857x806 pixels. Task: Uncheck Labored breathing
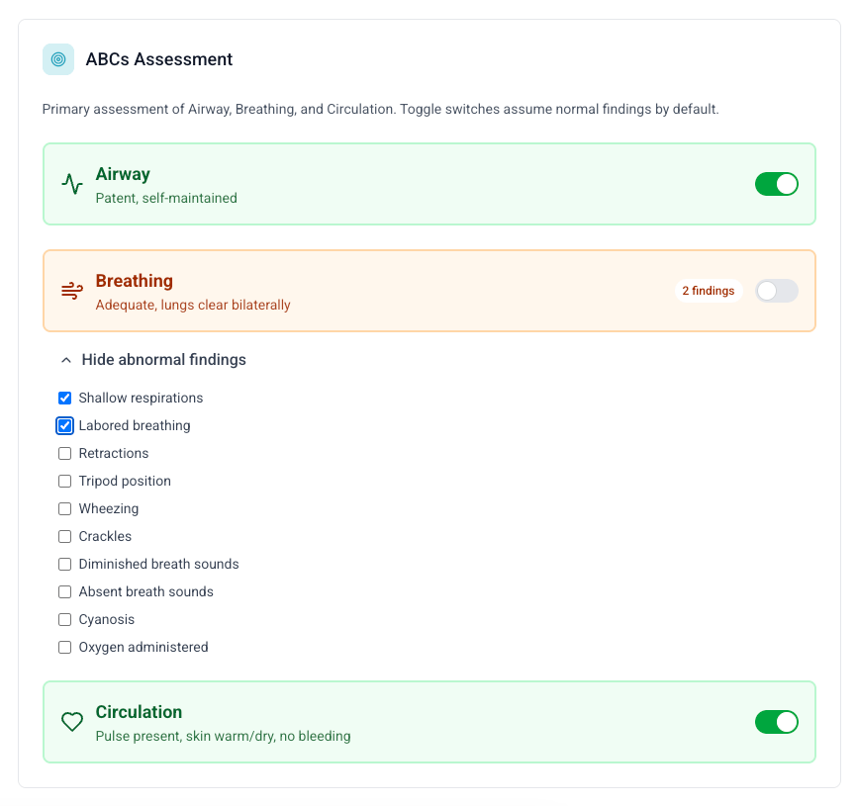(x=64, y=425)
